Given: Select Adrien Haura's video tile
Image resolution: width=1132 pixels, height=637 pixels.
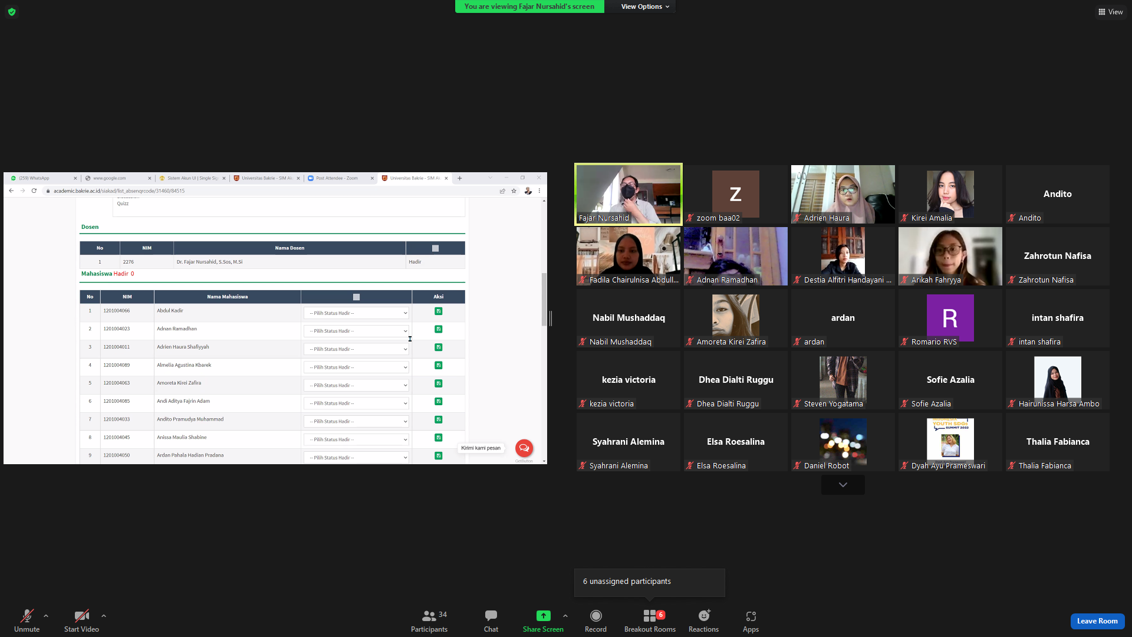Looking at the screenshot, I should [843, 194].
